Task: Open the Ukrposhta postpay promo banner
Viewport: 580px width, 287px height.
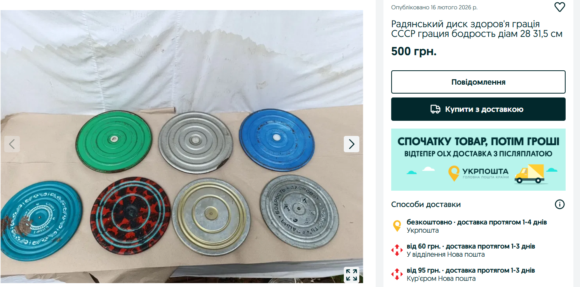Action: (x=478, y=160)
